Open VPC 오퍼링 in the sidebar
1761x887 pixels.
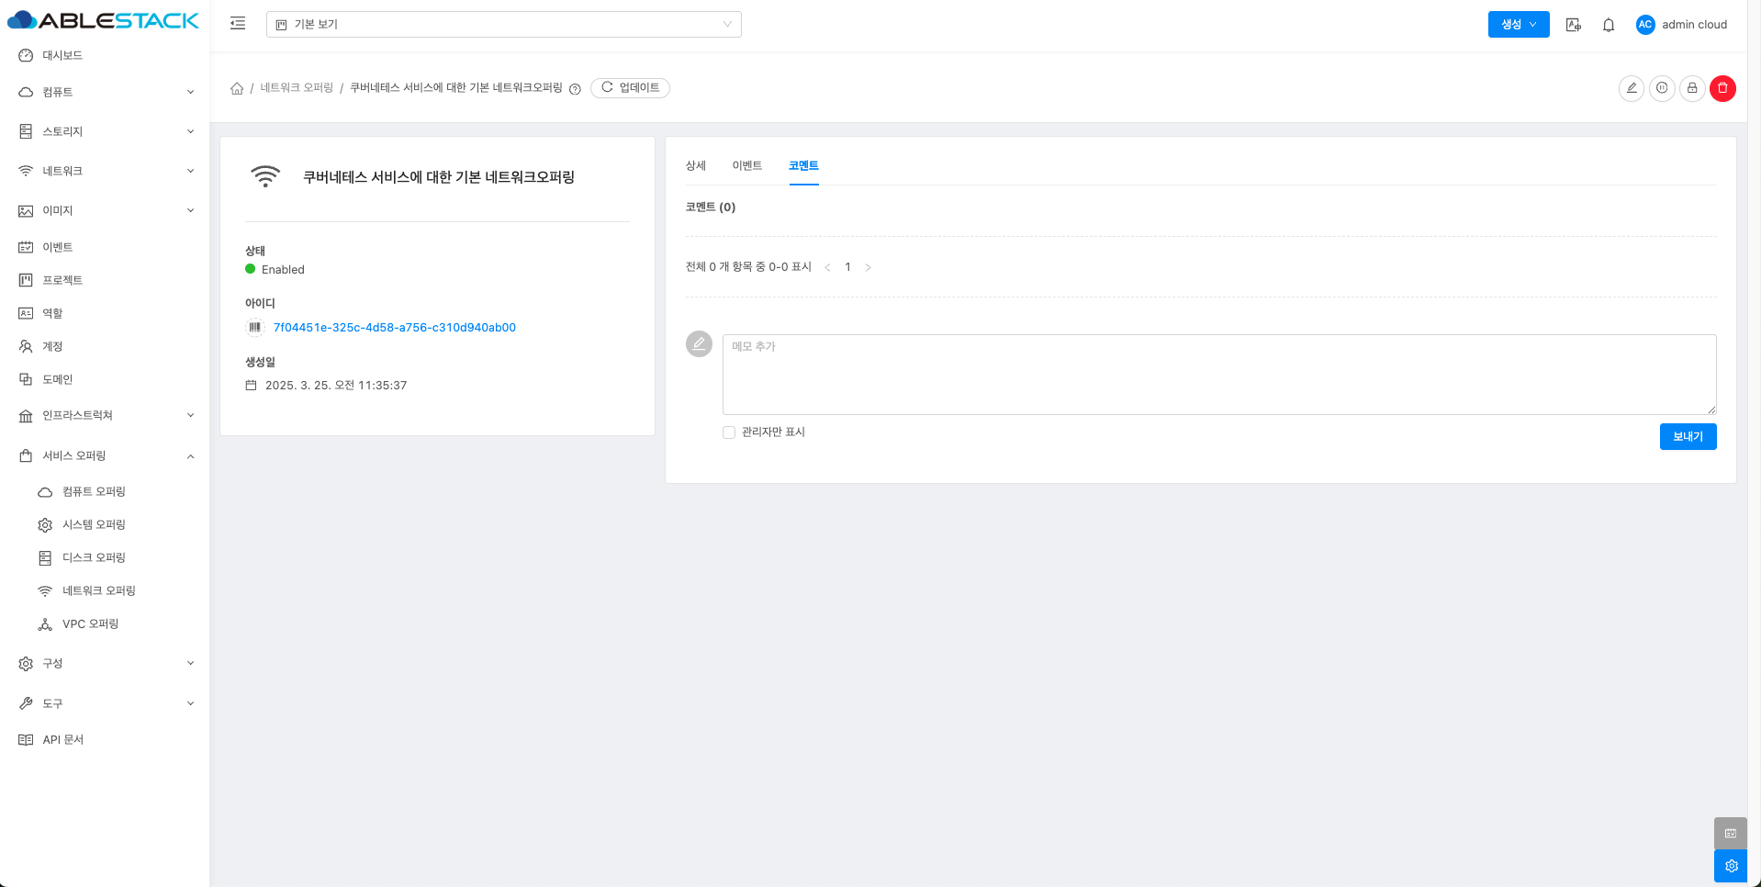(x=90, y=624)
